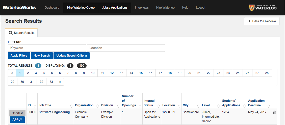The width and height of the screenshot is (285, 125).
Task: Click the May 24, 2017 deadline cell
Action: tap(259, 117)
